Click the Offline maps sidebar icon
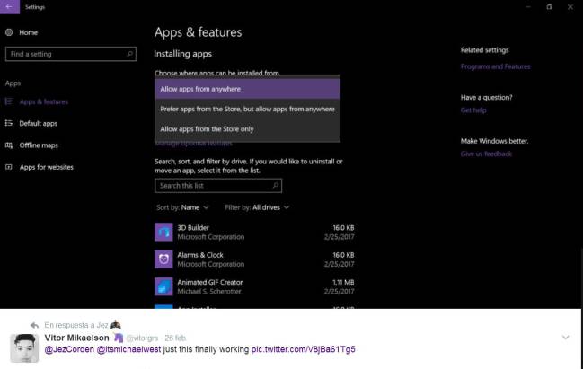 pyautogui.click(x=9, y=145)
